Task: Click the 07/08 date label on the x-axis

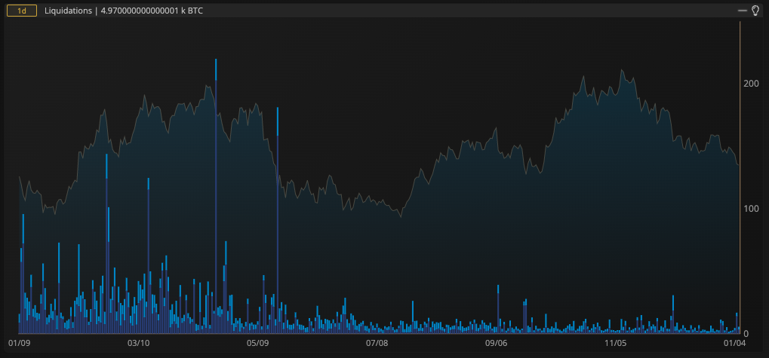Action: click(x=377, y=344)
